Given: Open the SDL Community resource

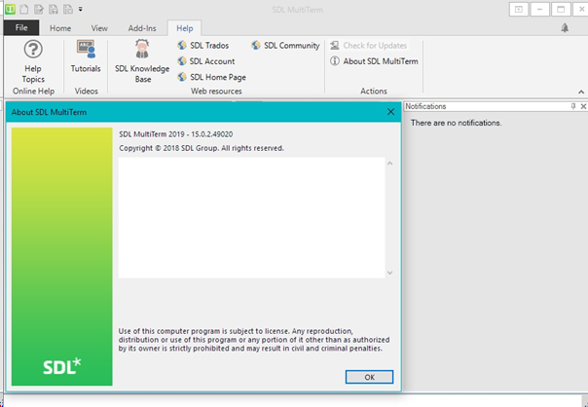Looking at the screenshot, I should 285,46.
